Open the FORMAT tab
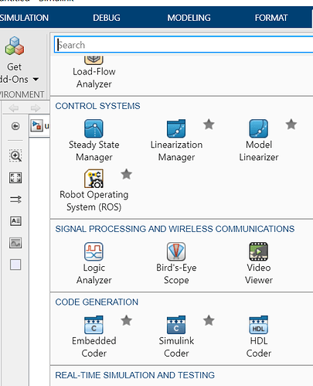Image resolution: width=313 pixels, height=386 pixels. point(271,18)
